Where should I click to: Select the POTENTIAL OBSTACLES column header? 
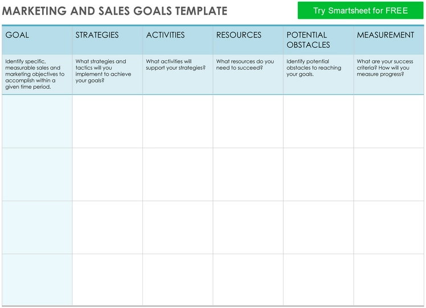[318, 40]
